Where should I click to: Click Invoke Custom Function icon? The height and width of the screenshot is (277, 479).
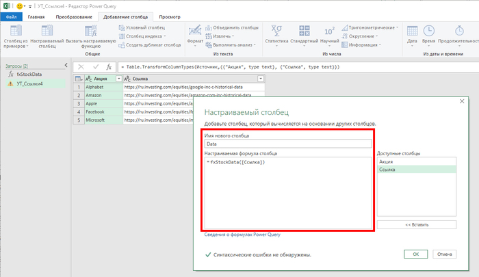click(92, 31)
